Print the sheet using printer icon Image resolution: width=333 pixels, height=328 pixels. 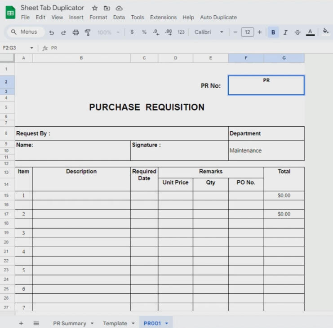coord(75,32)
